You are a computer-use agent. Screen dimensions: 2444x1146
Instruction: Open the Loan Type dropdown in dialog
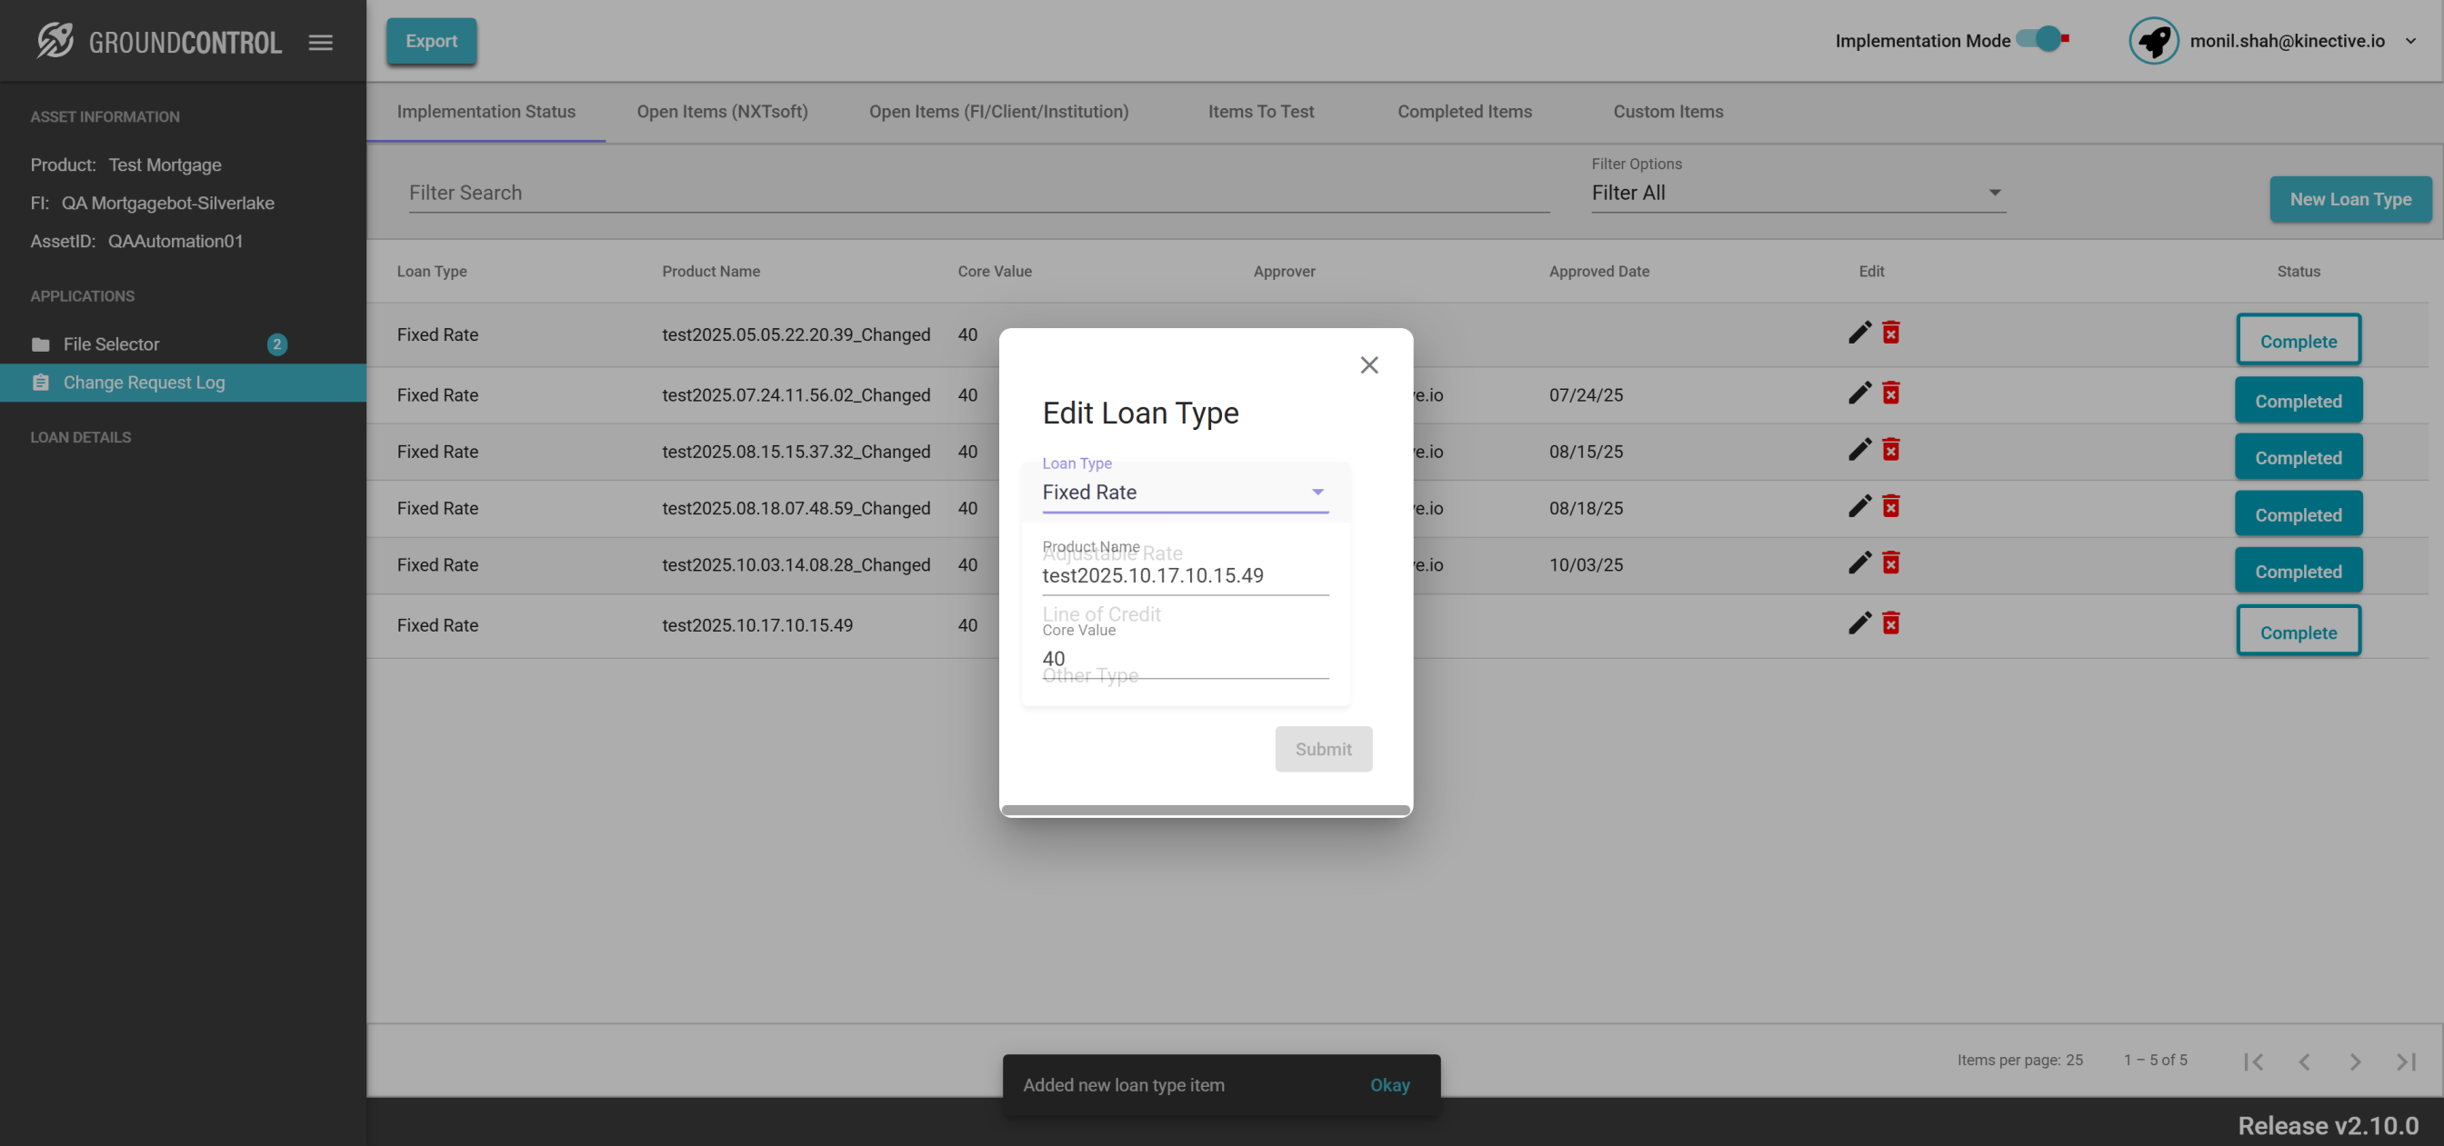click(1184, 493)
